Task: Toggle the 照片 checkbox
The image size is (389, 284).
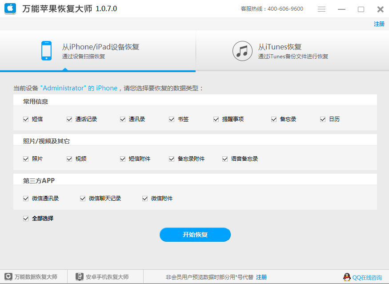Action: [26, 158]
